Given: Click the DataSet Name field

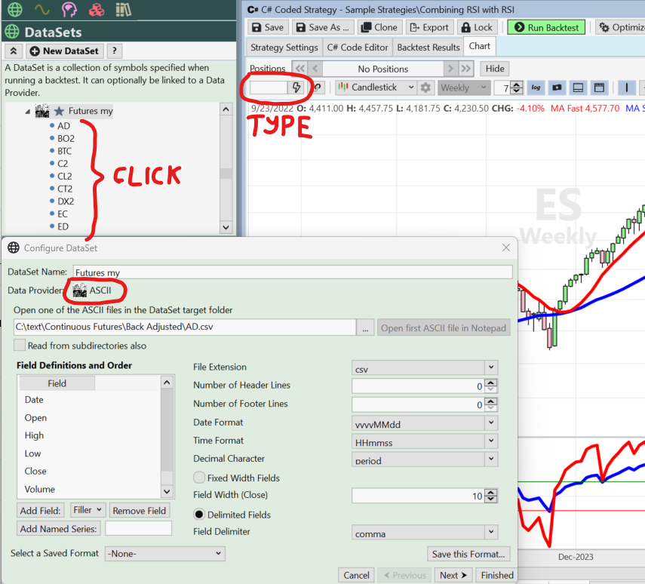Looking at the screenshot, I should coord(293,272).
